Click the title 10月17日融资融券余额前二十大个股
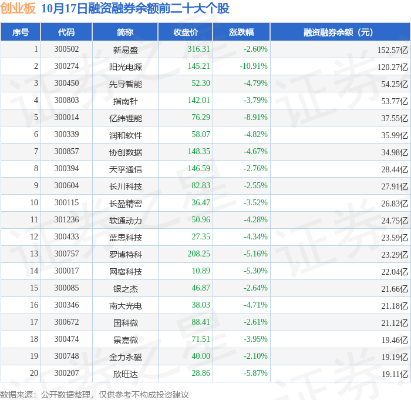 click(135, 8)
